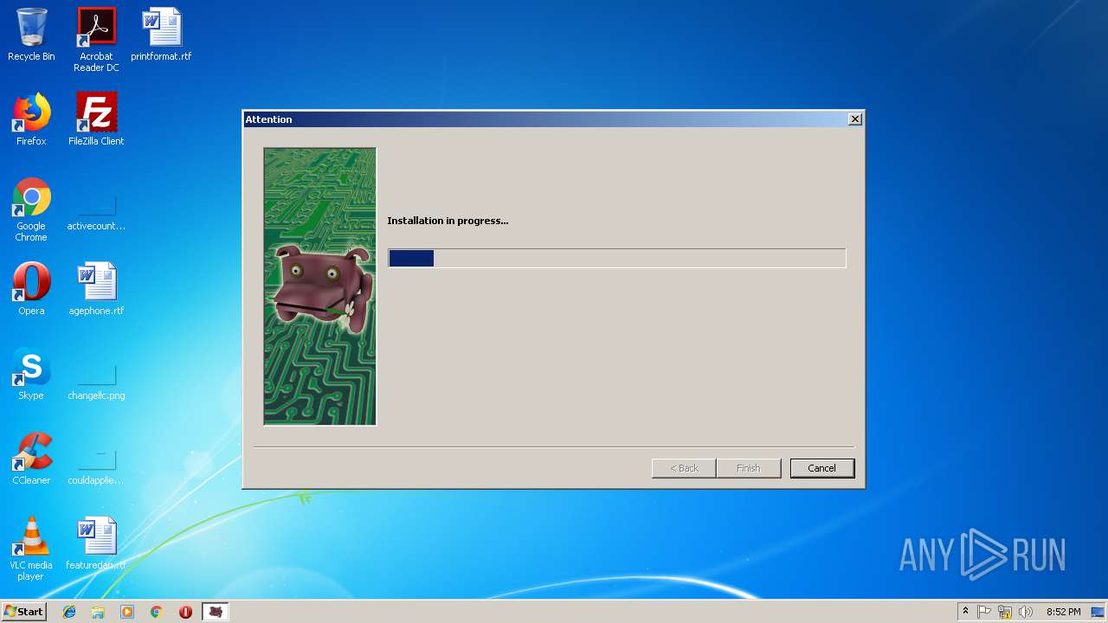Select changellc.png file icon
1108x623 pixels.
96,379
